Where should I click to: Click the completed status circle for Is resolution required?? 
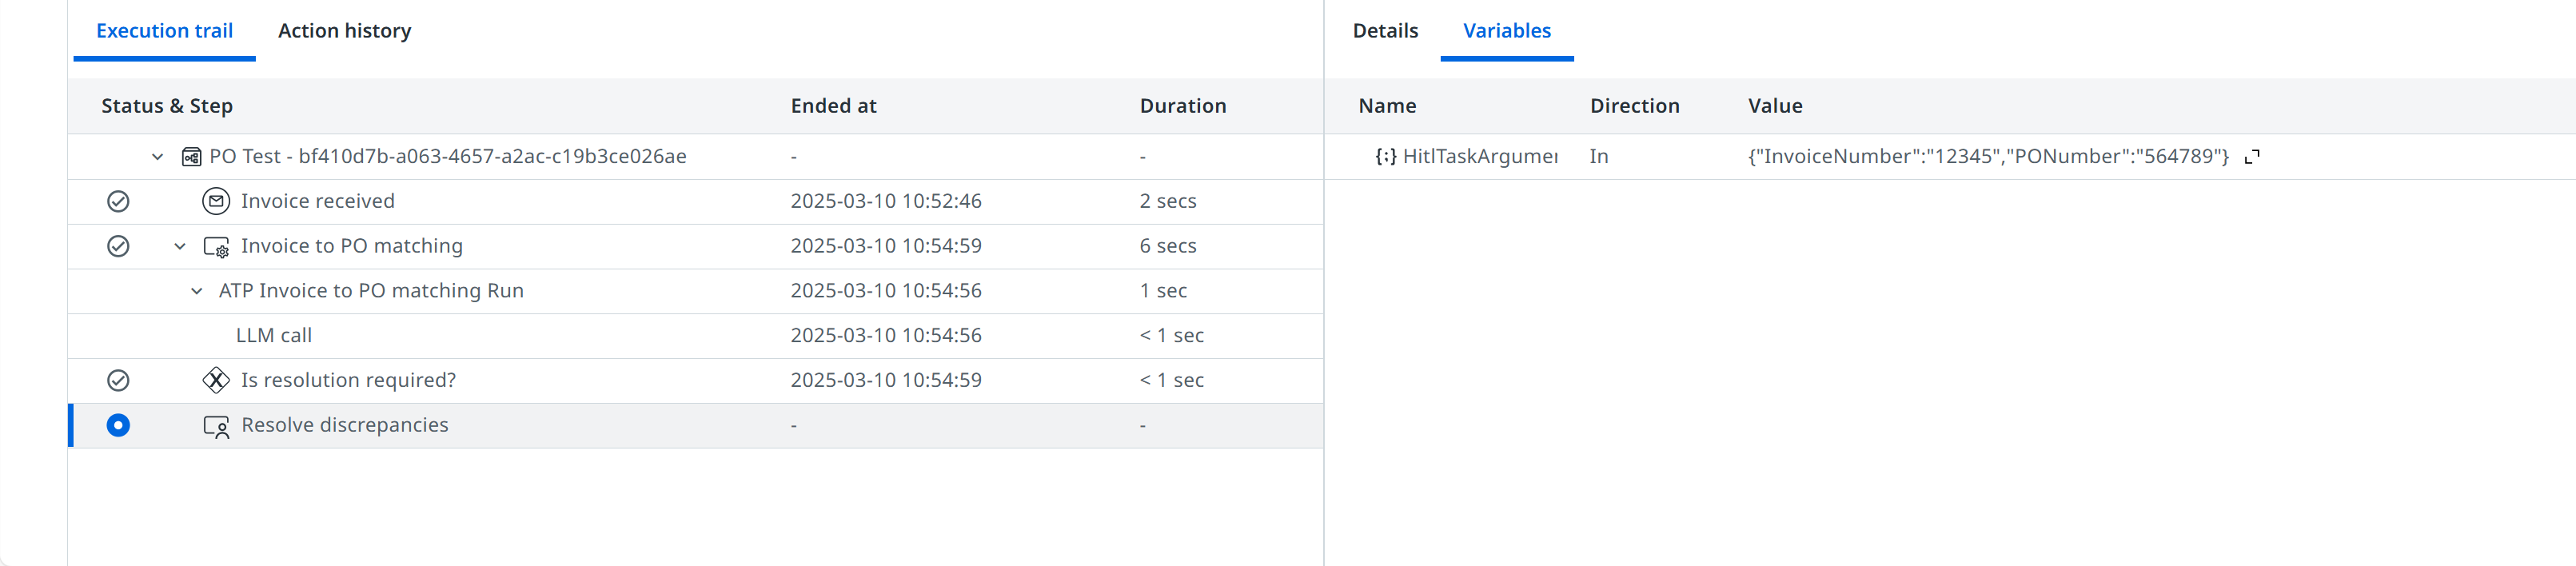coord(118,380)
